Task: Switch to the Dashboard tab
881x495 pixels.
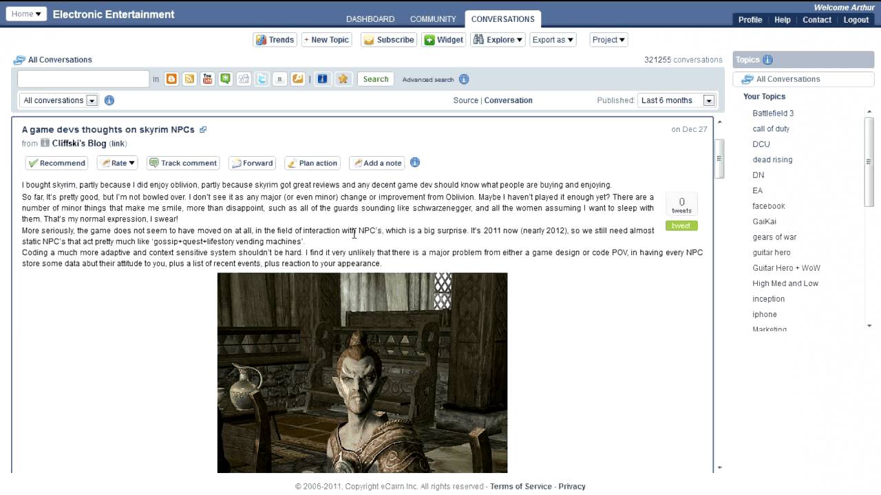Action: point(370,19)
